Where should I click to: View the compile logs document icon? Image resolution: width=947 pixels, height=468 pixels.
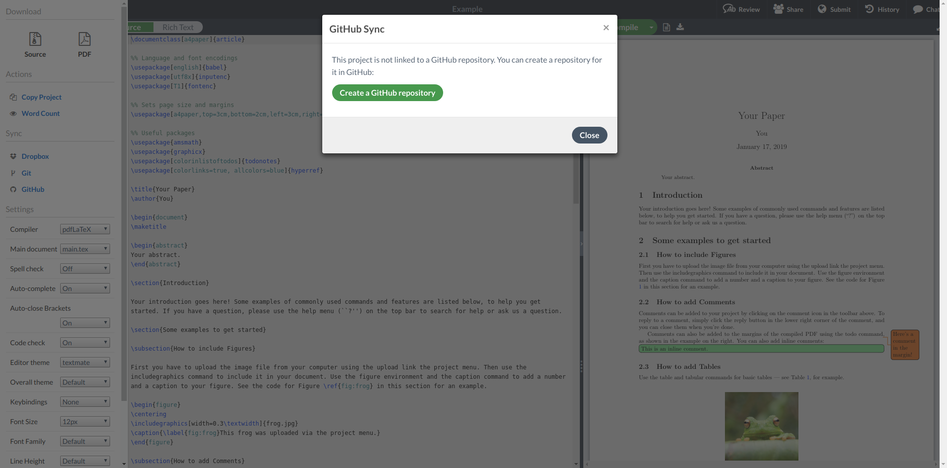point(666,27)
